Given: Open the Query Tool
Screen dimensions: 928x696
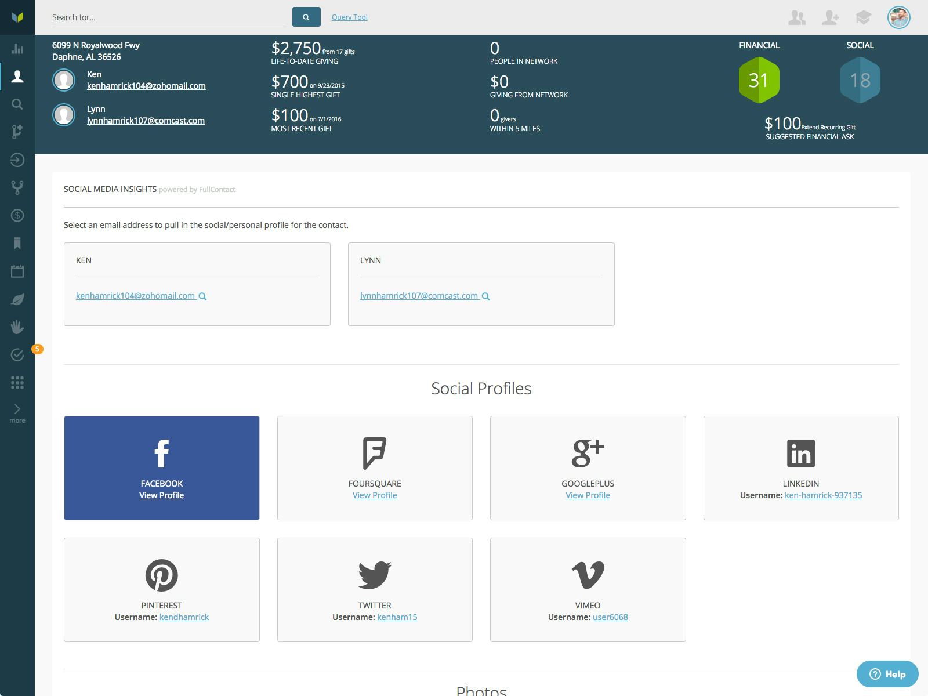Looking at the screenshot, I should pos(349,17).
